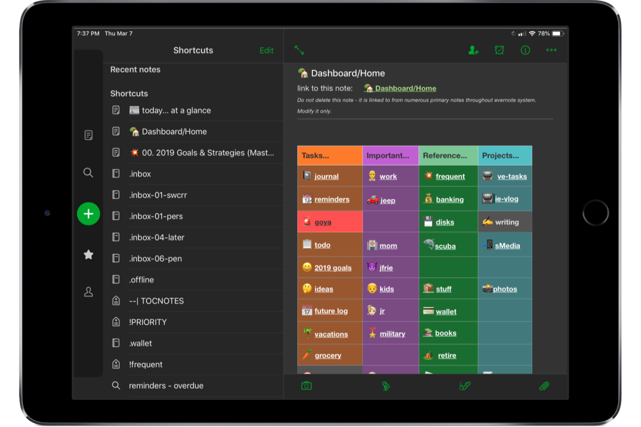Tap attachment paperclip icon
Screen dimensions: 641x427
pyautogui.click(x=544, y=385)
